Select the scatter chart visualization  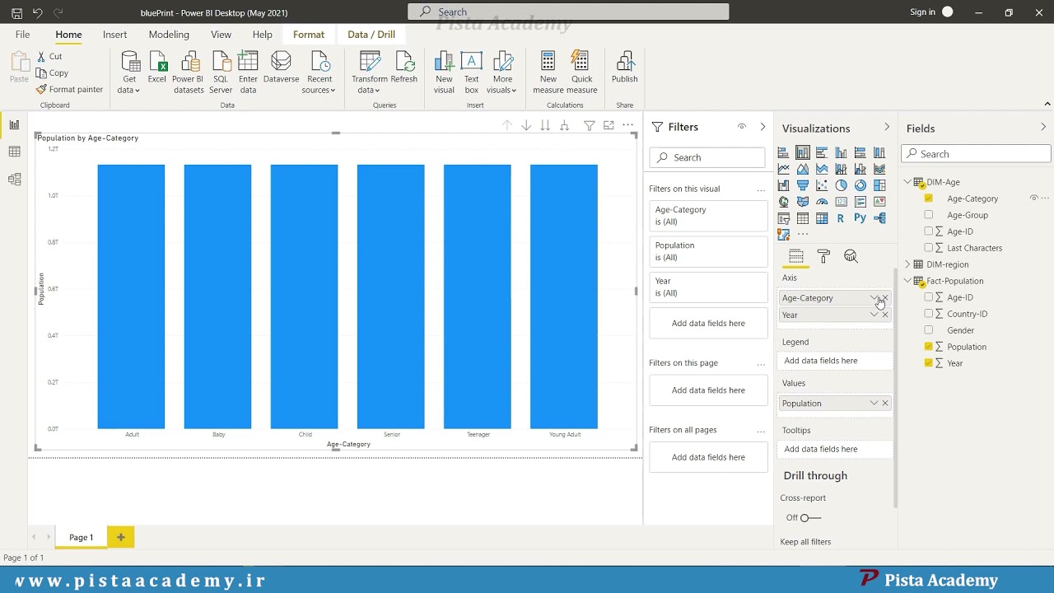click(x=822, y=185)
